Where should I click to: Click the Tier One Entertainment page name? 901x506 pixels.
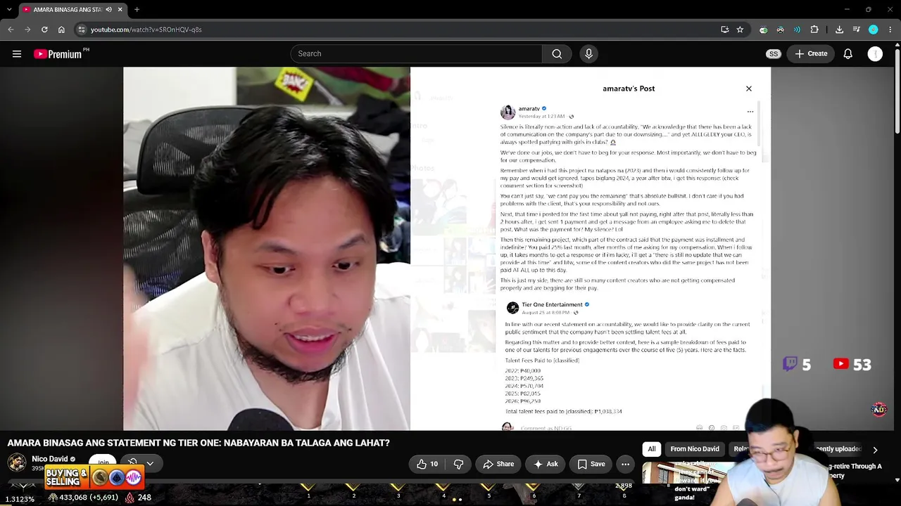coord(552,304)
